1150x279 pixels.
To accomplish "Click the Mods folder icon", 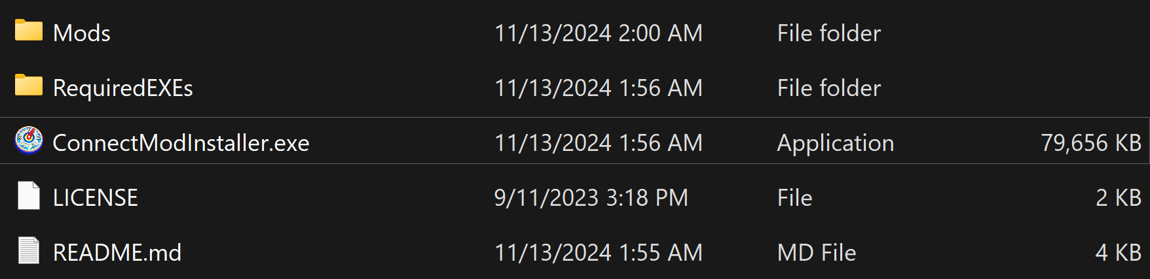I will [x=29, y=31].
